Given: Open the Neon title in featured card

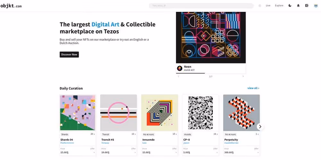Looking at the screenshot, I should (187, 67).
